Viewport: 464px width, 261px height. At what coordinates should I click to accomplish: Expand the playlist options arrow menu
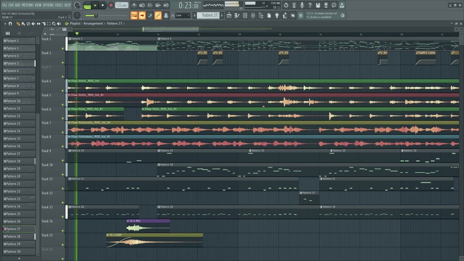click(x=5, y=24)
